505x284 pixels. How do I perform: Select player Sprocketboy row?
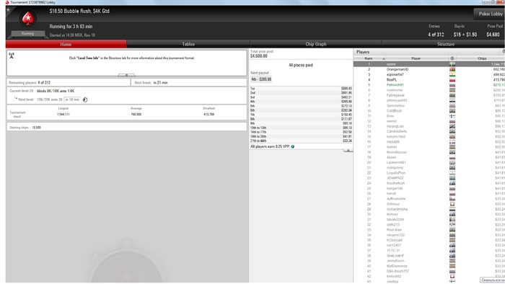click(429, 105)
